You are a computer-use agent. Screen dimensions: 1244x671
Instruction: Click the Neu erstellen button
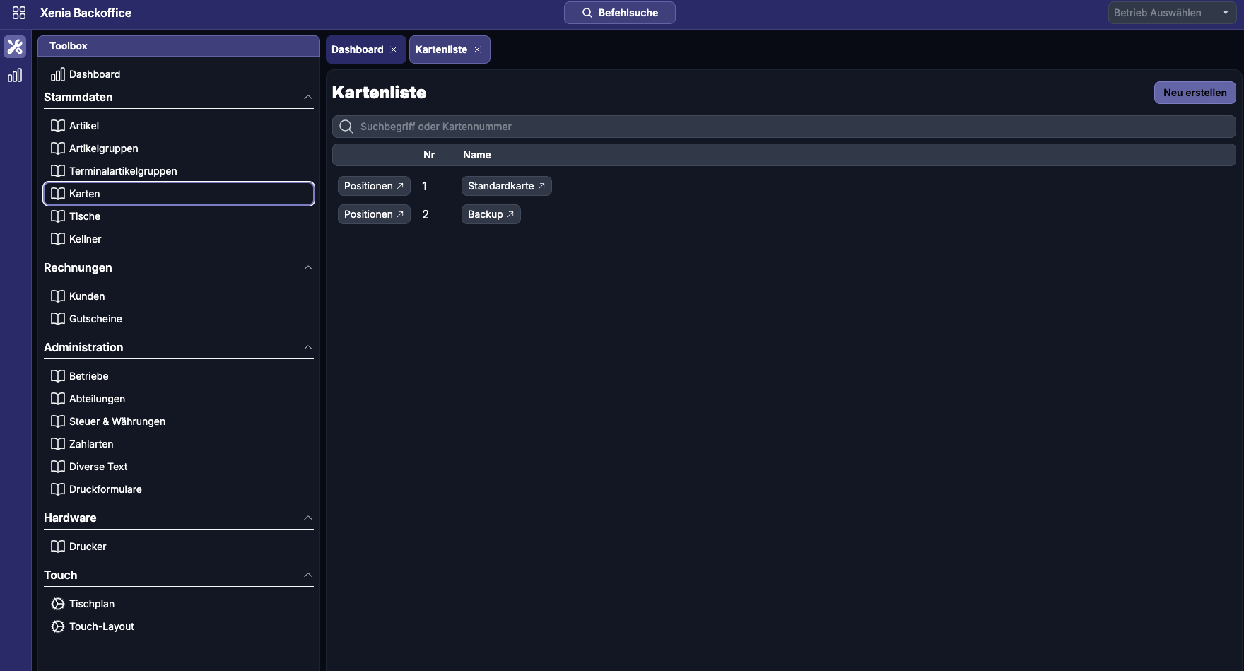click(1195, 93)
